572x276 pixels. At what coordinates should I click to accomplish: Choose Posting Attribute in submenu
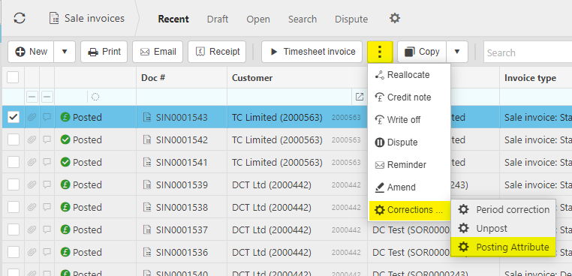tap(504, 247)
